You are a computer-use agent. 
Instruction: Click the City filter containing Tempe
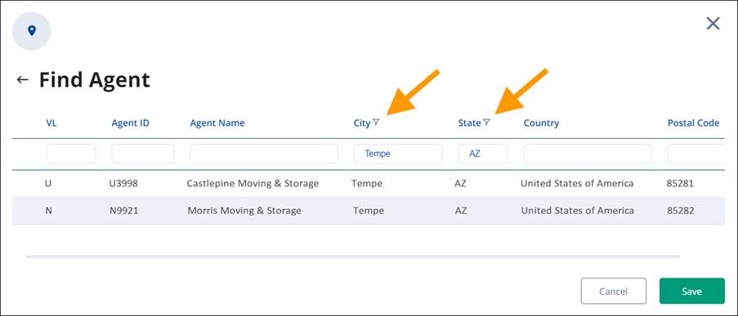(398, 154)
